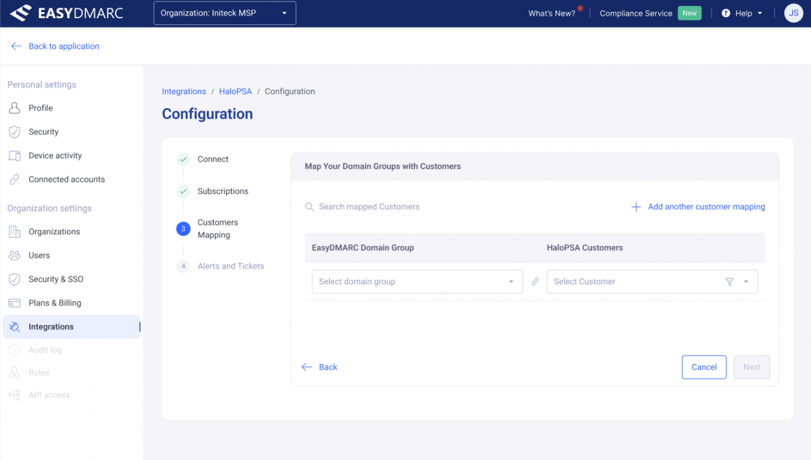Click the Integrations wrench icon

(15, 326)
